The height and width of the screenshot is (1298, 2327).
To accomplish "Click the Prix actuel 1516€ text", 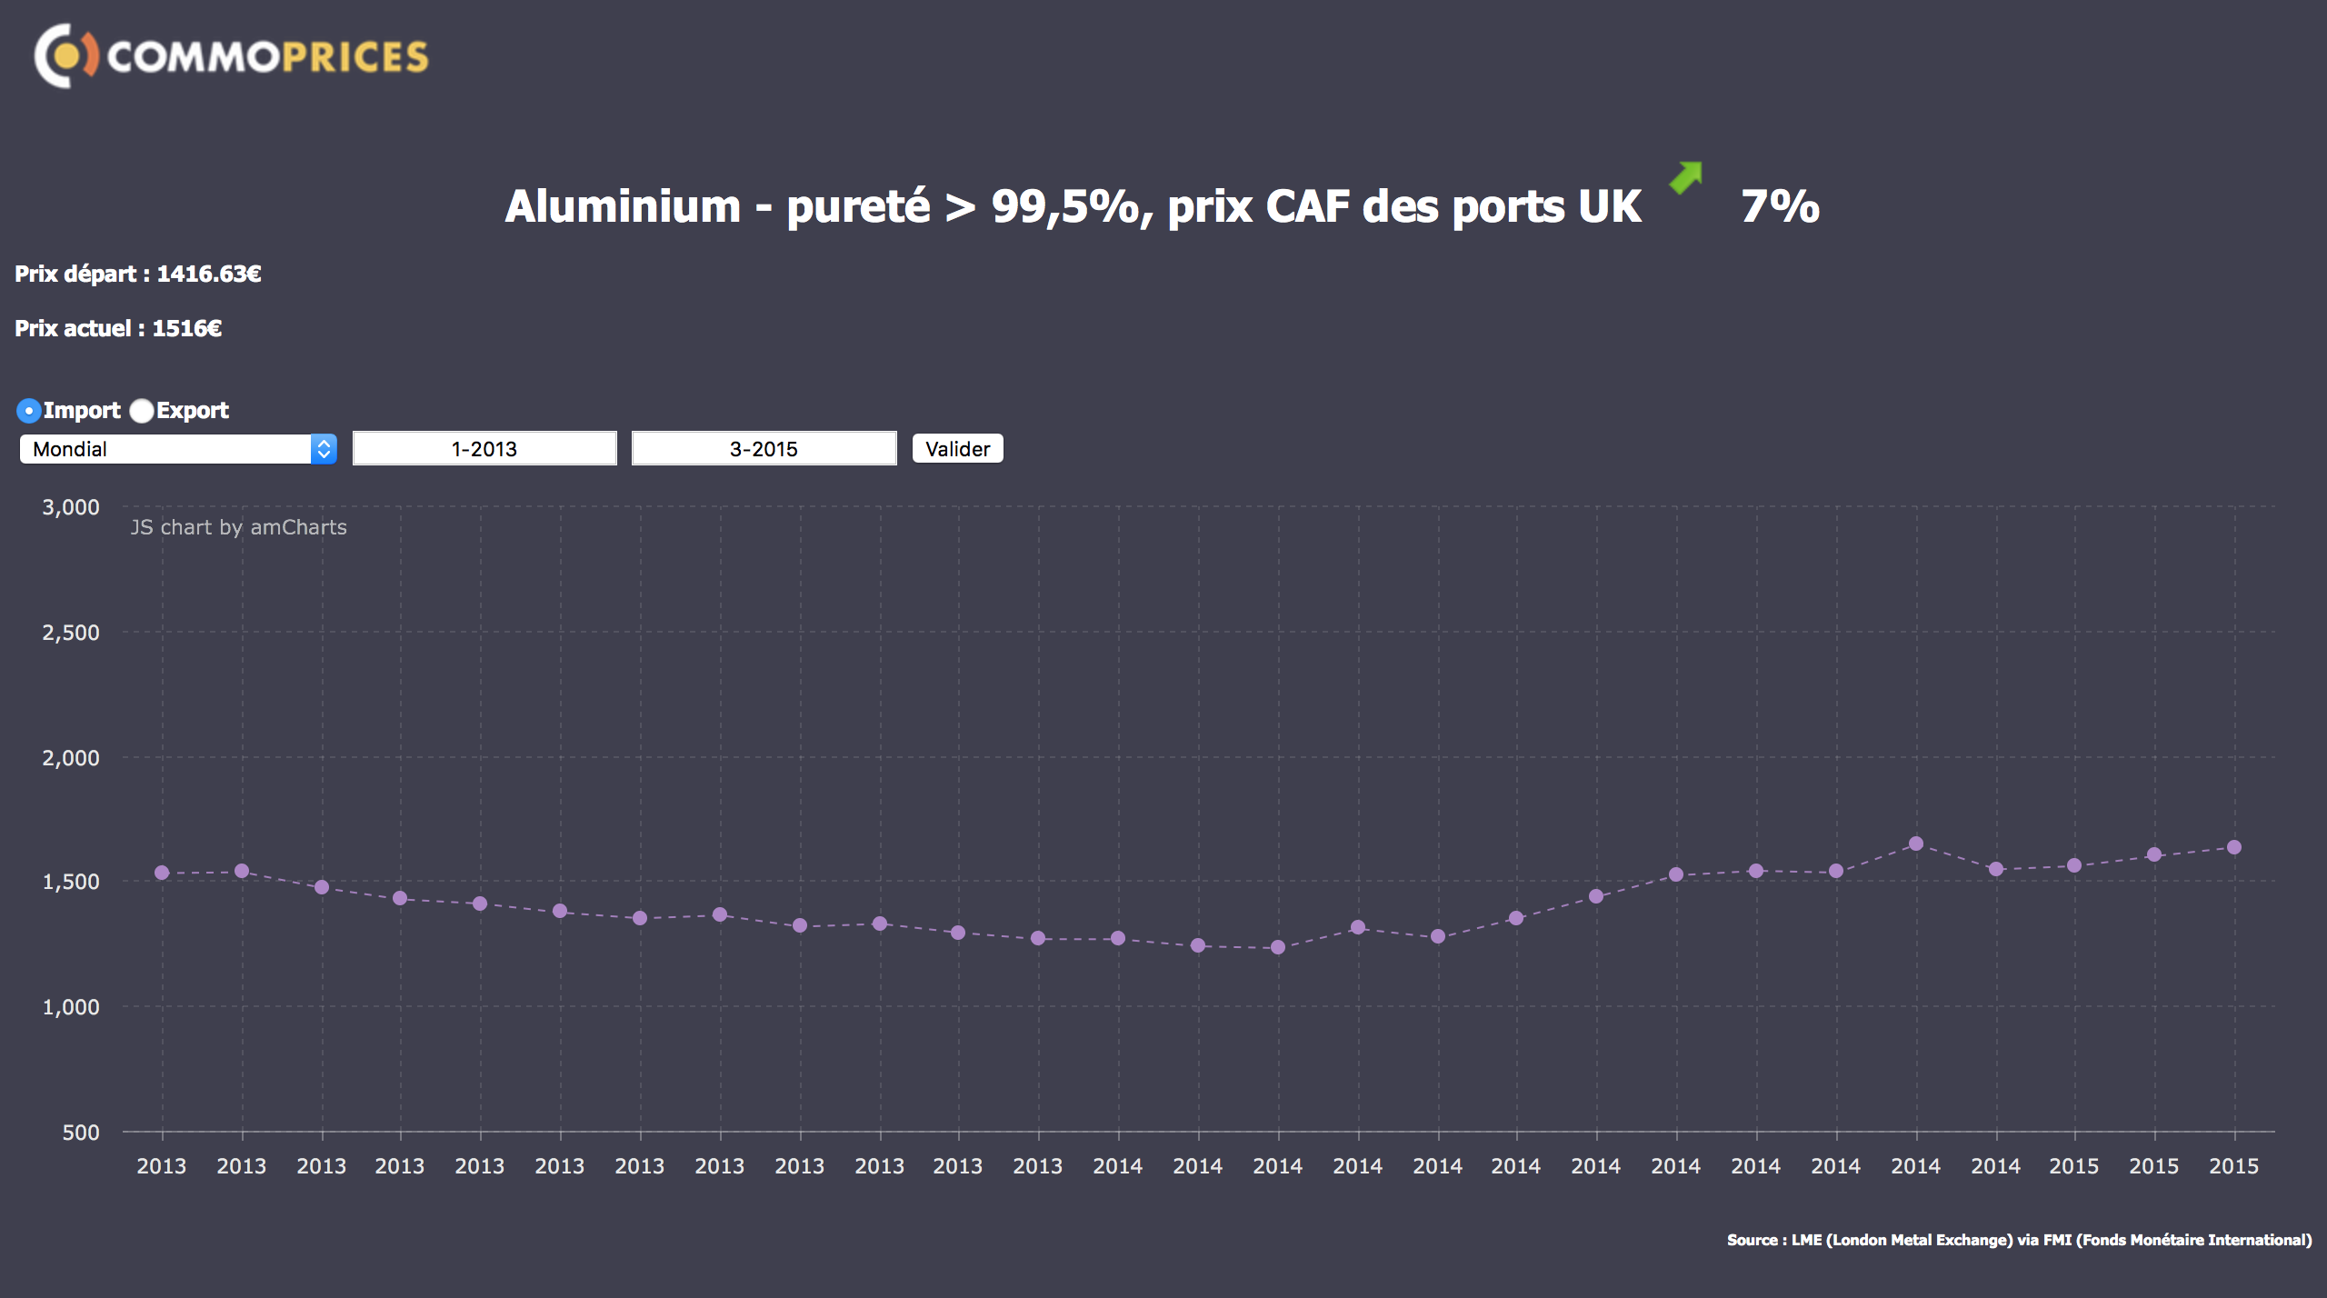I will (x=118, y=328).
